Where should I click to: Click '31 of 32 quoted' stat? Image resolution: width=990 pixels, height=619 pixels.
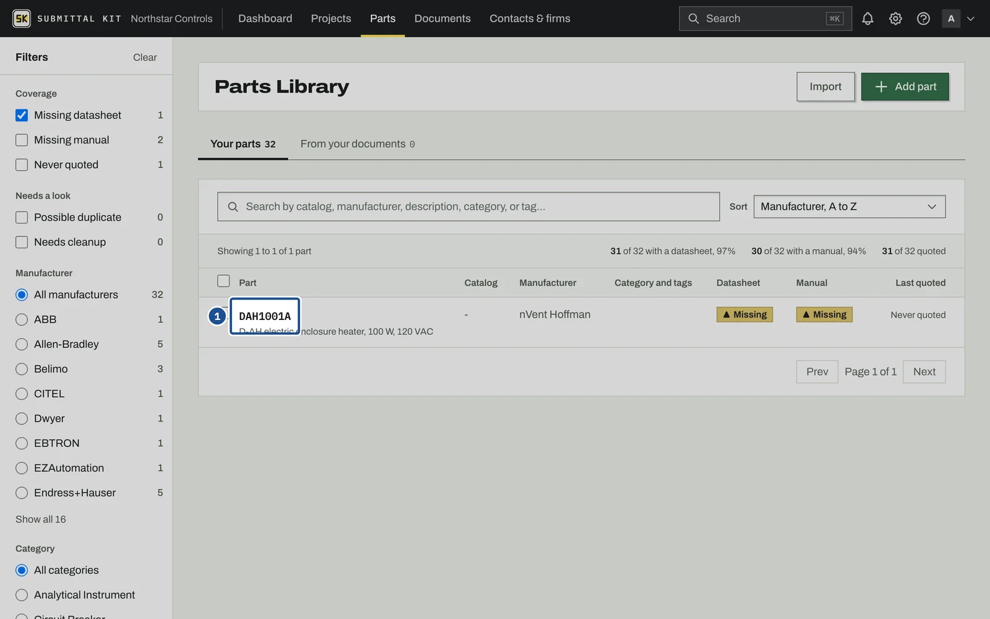point(914,251)
